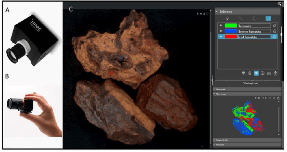This screenshot has height=152, width=287.
Task: Expand the Metadata section
Action: [215, 145]
